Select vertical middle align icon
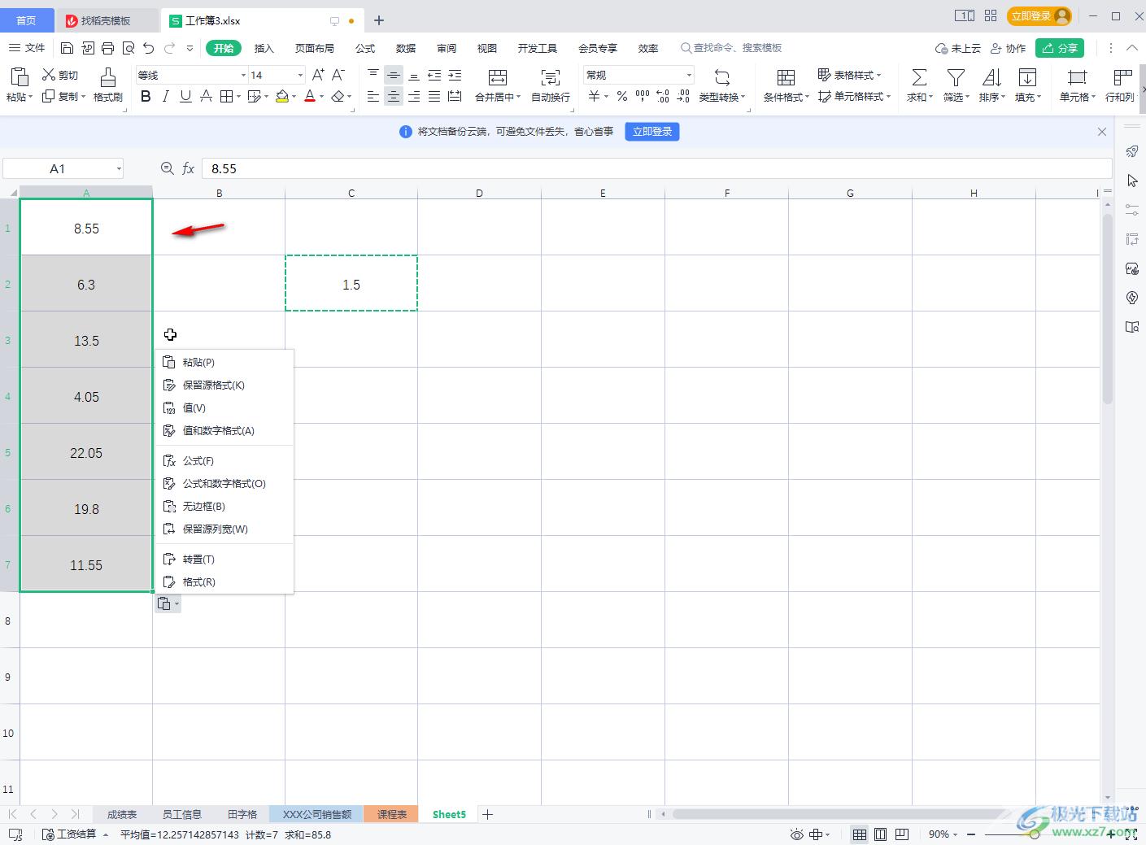The width and height of the screenshot is (1146, 845). [394, 75]
